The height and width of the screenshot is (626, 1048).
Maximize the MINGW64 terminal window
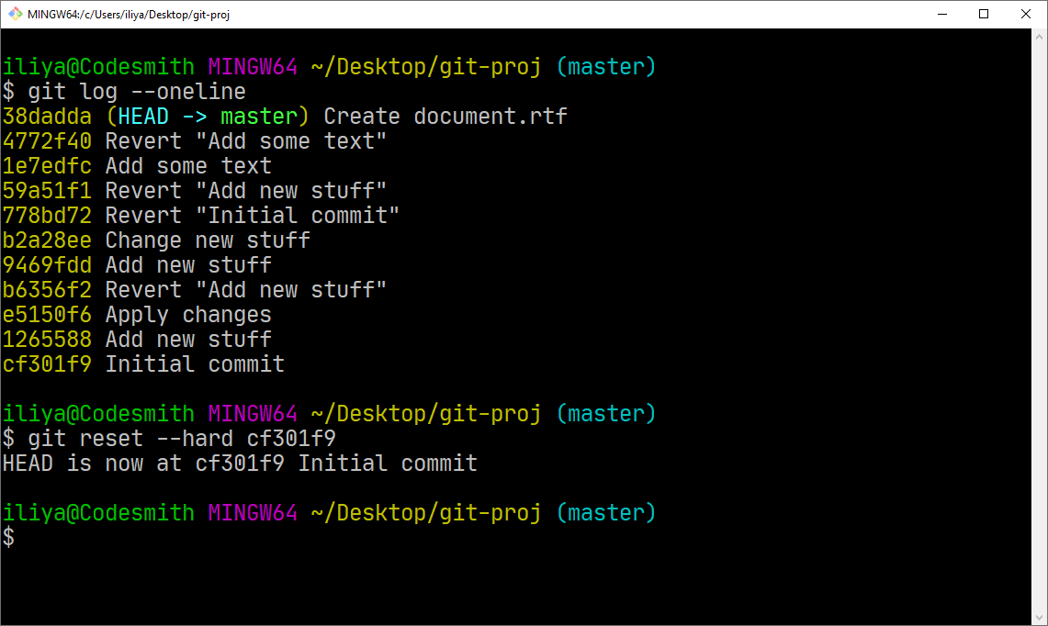[x=984, y=14]
